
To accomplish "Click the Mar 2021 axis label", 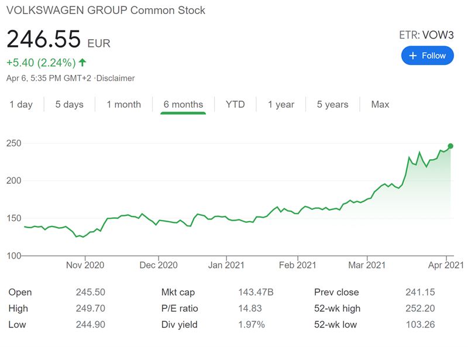I will coord(367,265).
